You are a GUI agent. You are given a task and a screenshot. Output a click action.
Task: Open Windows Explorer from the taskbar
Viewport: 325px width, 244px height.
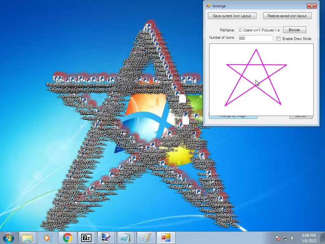point(27,238)
